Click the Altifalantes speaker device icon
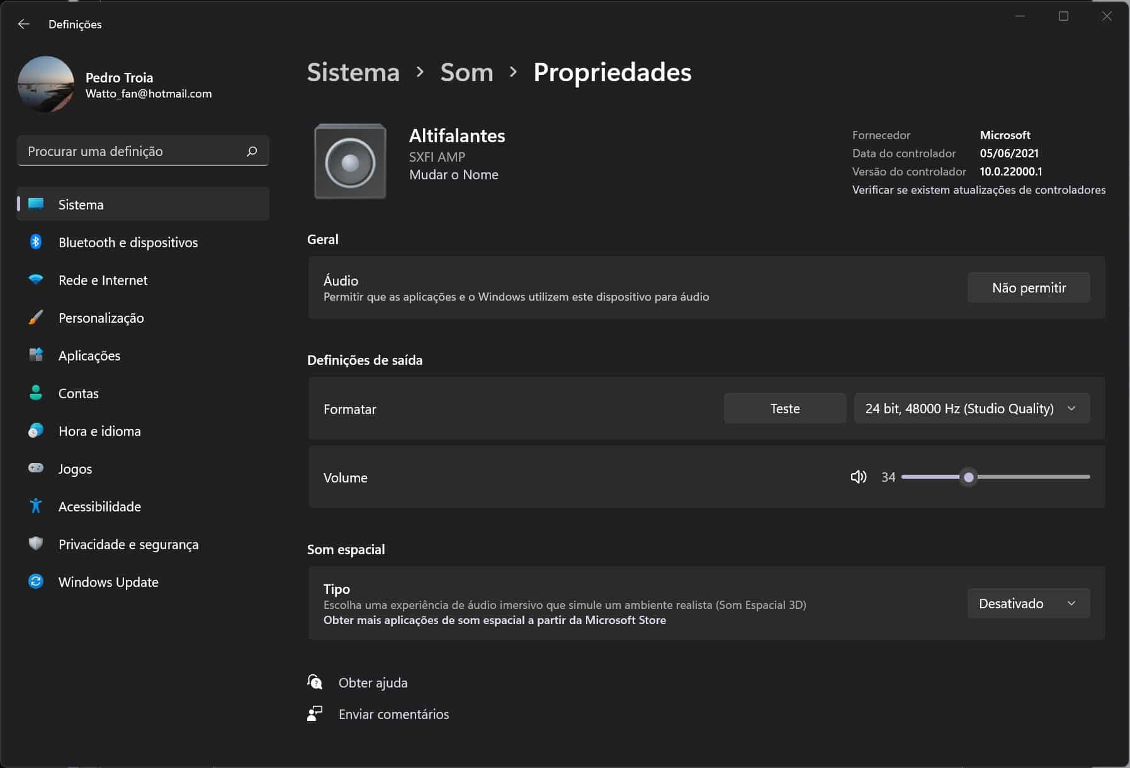 [x=350, y=162]
